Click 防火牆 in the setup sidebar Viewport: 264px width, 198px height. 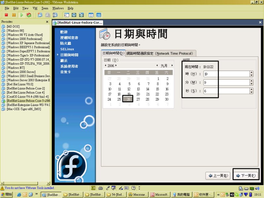tap(66, 43)
